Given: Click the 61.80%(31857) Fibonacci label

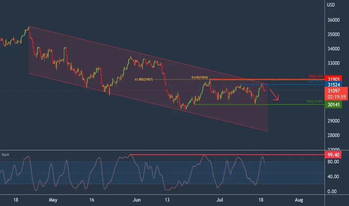Looking at the screenshot, I should (144, 79).
